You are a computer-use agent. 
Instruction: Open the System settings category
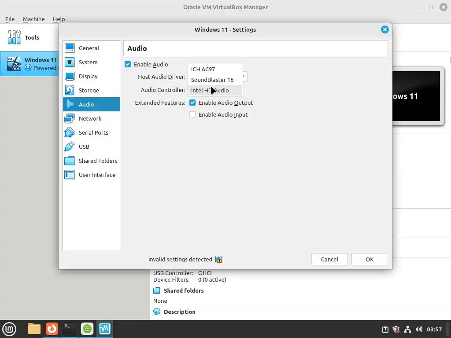pos(92,62)
